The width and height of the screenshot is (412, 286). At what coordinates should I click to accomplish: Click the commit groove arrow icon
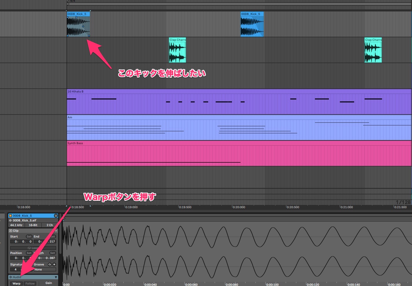tap(54, 264)
